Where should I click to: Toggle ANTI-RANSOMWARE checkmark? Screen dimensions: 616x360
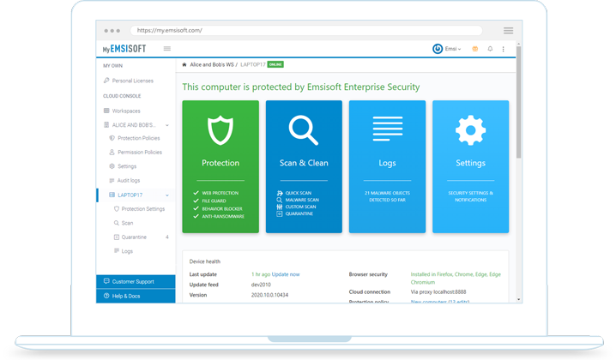pos(196,216)
